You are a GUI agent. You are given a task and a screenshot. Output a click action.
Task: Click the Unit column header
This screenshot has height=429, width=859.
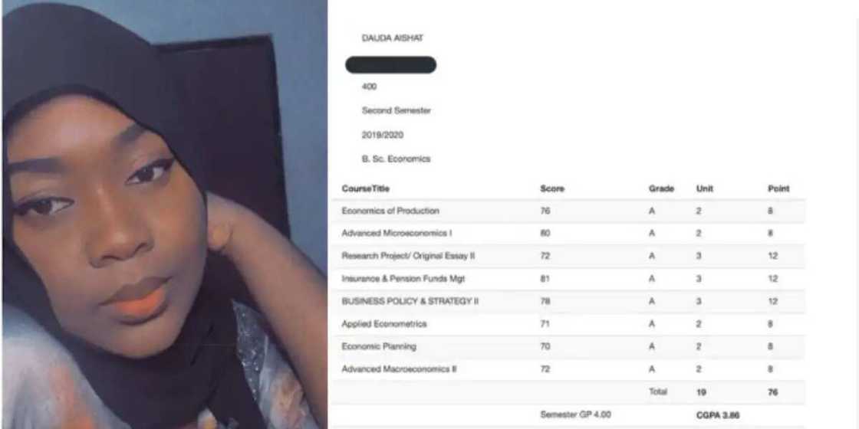point(705,188)
